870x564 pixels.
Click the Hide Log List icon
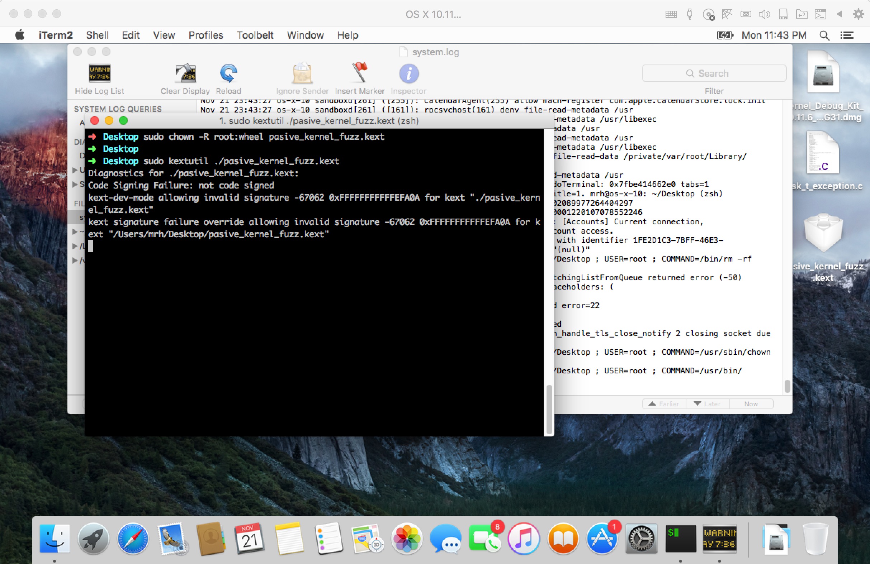pos(99,74)
